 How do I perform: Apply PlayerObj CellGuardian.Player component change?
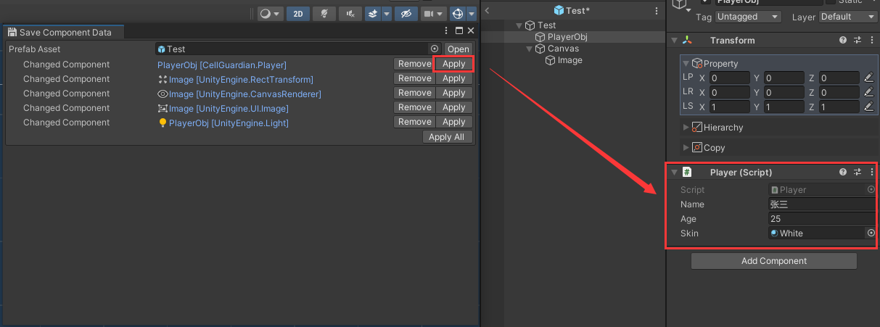point(454,64)
